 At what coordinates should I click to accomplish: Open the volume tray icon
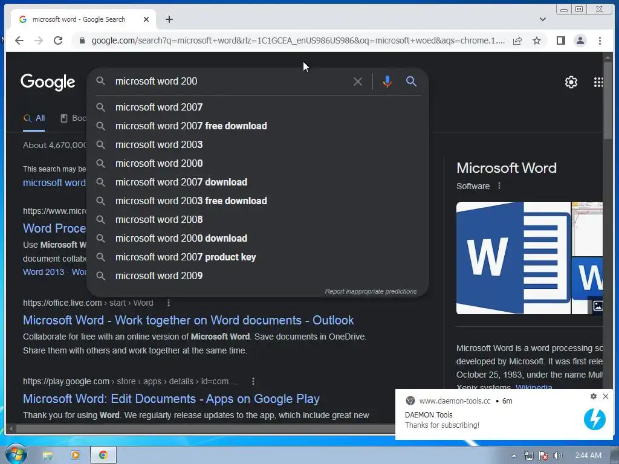click(x=557, y=456)
